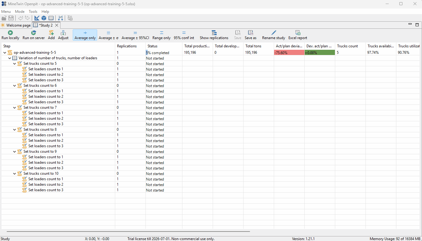Screen dimensions: 422x241
Task: Open the Mode menu
Action: pos(20,12)
